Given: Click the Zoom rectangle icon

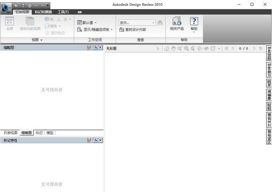Looking at the screenshot, I should 193,48.
